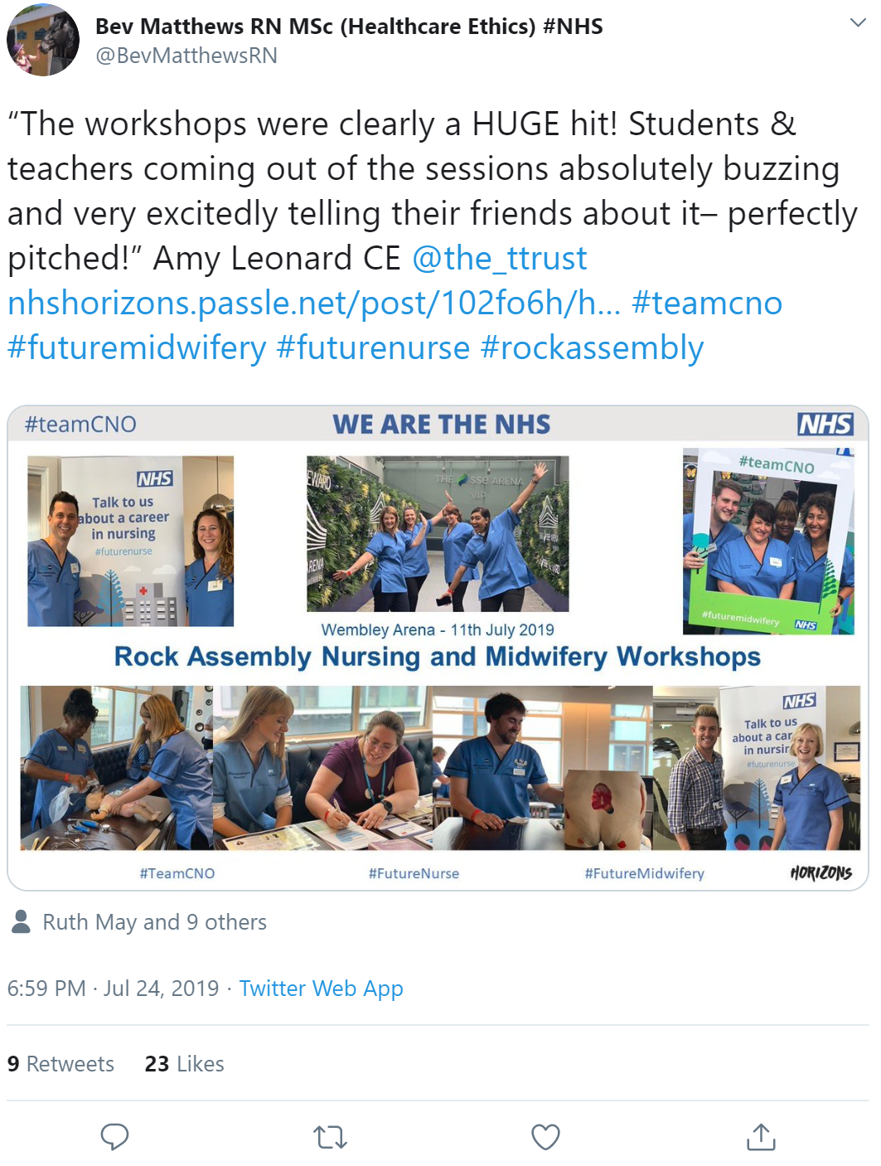View the attached Rock Assembly workshops image
This screenshot has width=881, height=1166.
[x=438, y=648]
